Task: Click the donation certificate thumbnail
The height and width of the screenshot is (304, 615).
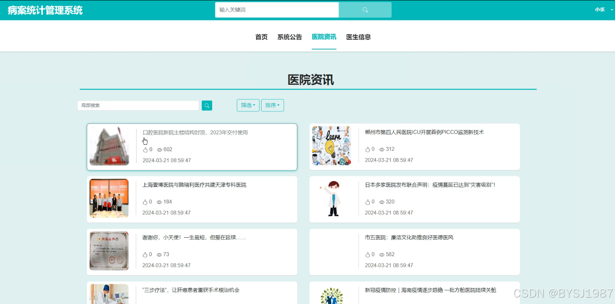Action: point(109,251)
